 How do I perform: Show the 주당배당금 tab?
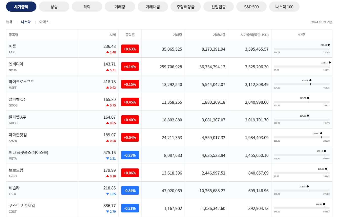[x=186, y=7]
